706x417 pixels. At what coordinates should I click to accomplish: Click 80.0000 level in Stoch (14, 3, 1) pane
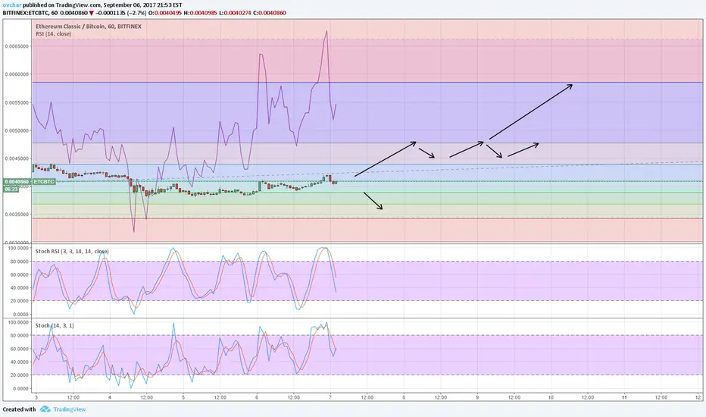(19, 335)
